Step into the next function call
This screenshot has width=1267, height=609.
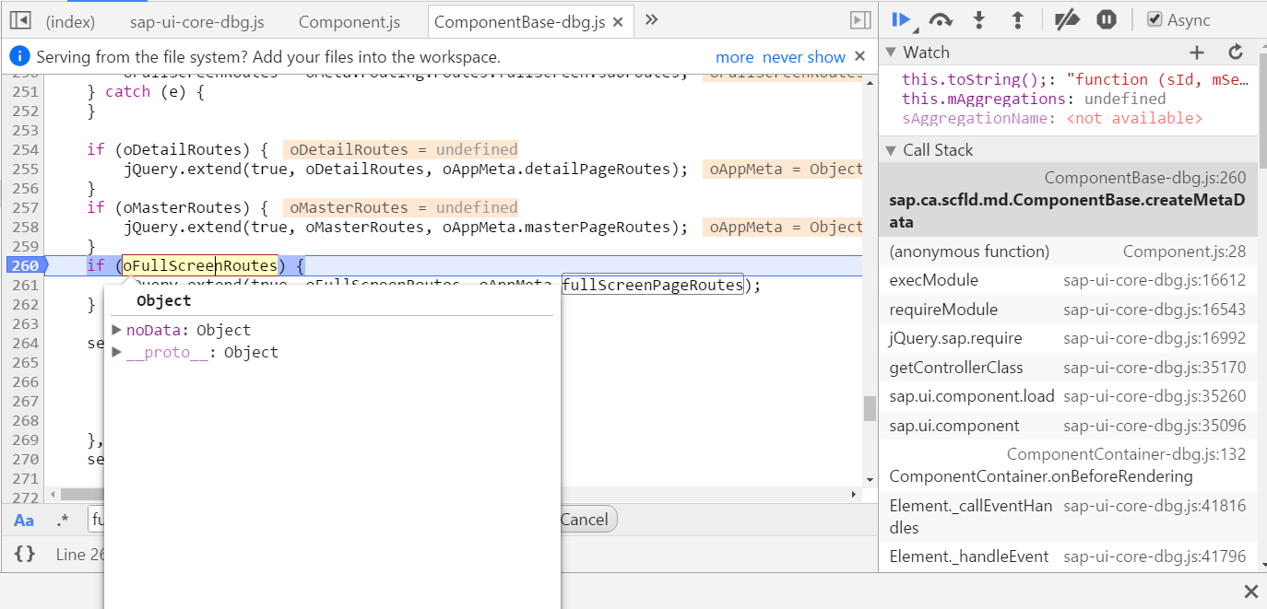click(980, 18)
